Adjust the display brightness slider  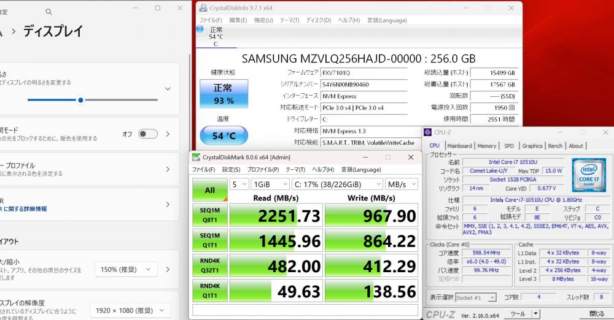click(93, 100)
